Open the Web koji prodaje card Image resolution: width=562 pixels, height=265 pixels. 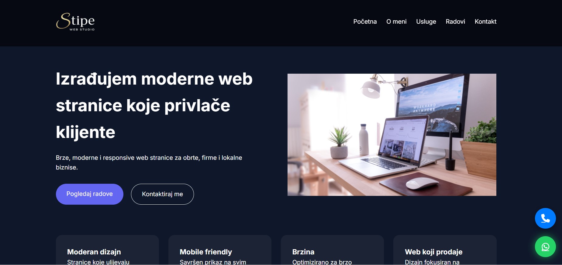(445, 250)
